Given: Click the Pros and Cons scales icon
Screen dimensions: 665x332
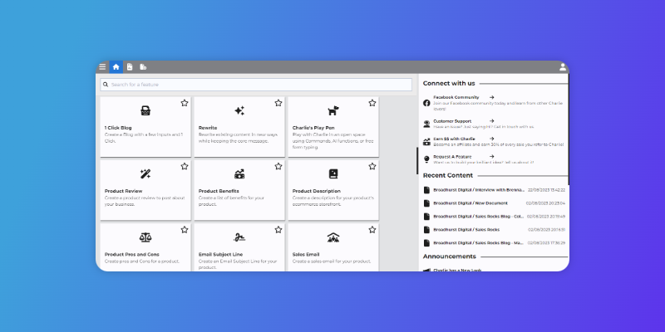Looking at the screenshot, I should [x=145, y=237].
